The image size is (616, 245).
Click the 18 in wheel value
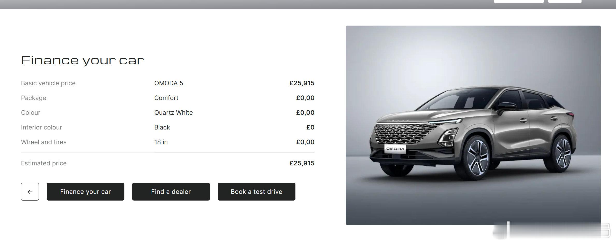(161, 142)
